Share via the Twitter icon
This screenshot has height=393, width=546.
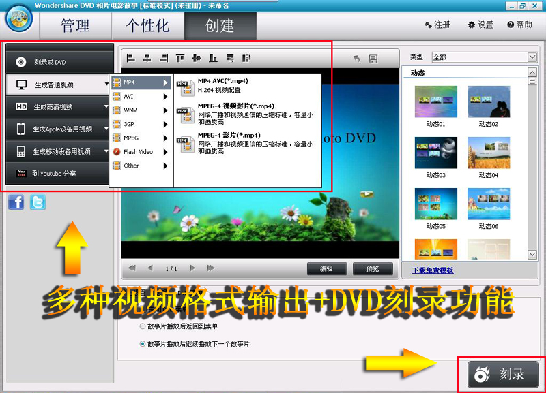[x=38, y=202]
